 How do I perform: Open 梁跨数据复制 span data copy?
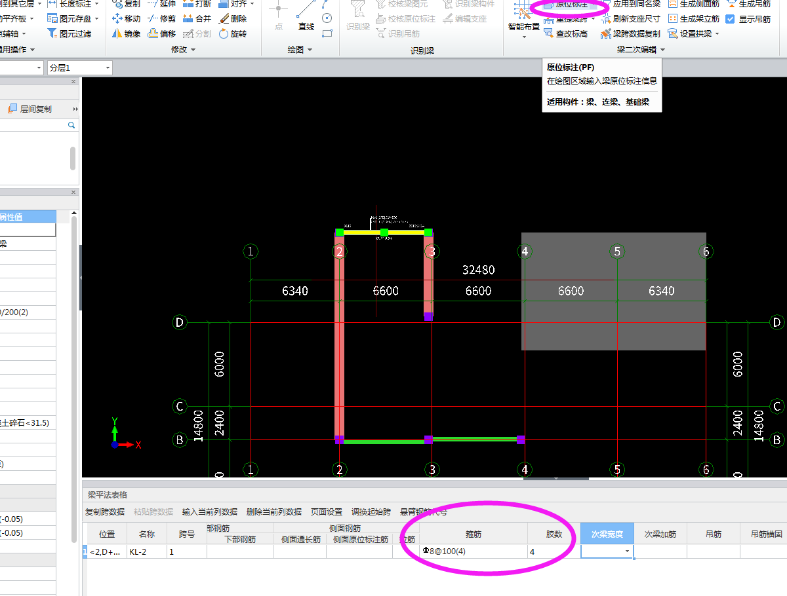(x=630, y=33)
